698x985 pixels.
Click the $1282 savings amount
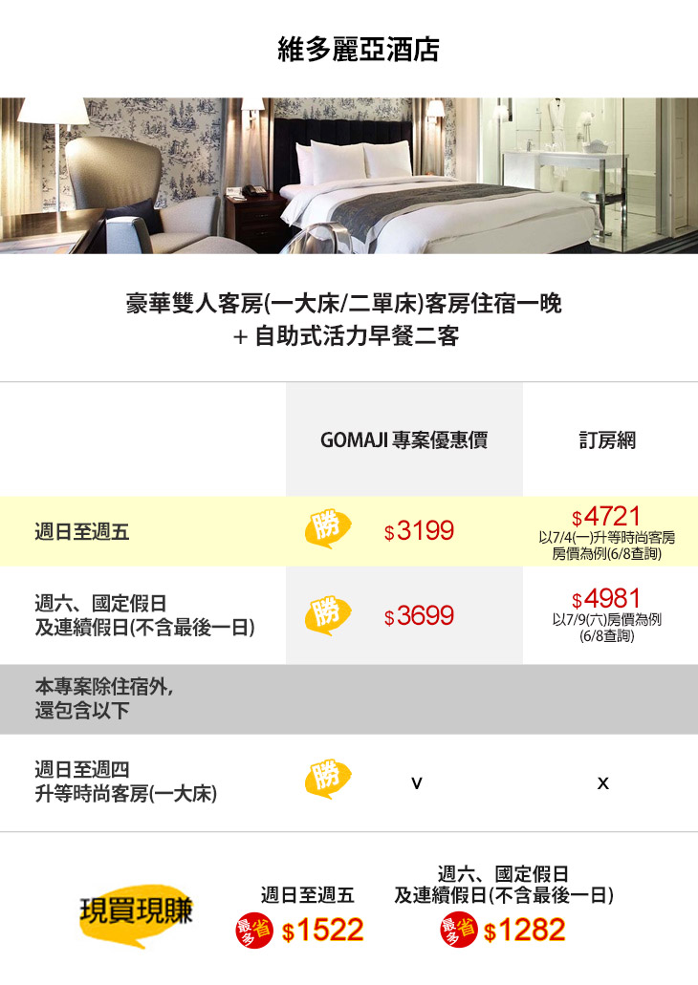pyautogui.click(x=525, y=931)
